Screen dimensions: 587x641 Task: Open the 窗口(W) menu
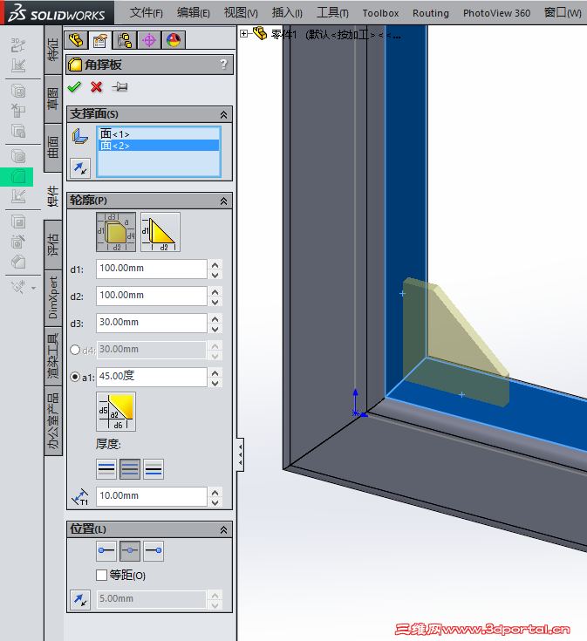point(563,13)
